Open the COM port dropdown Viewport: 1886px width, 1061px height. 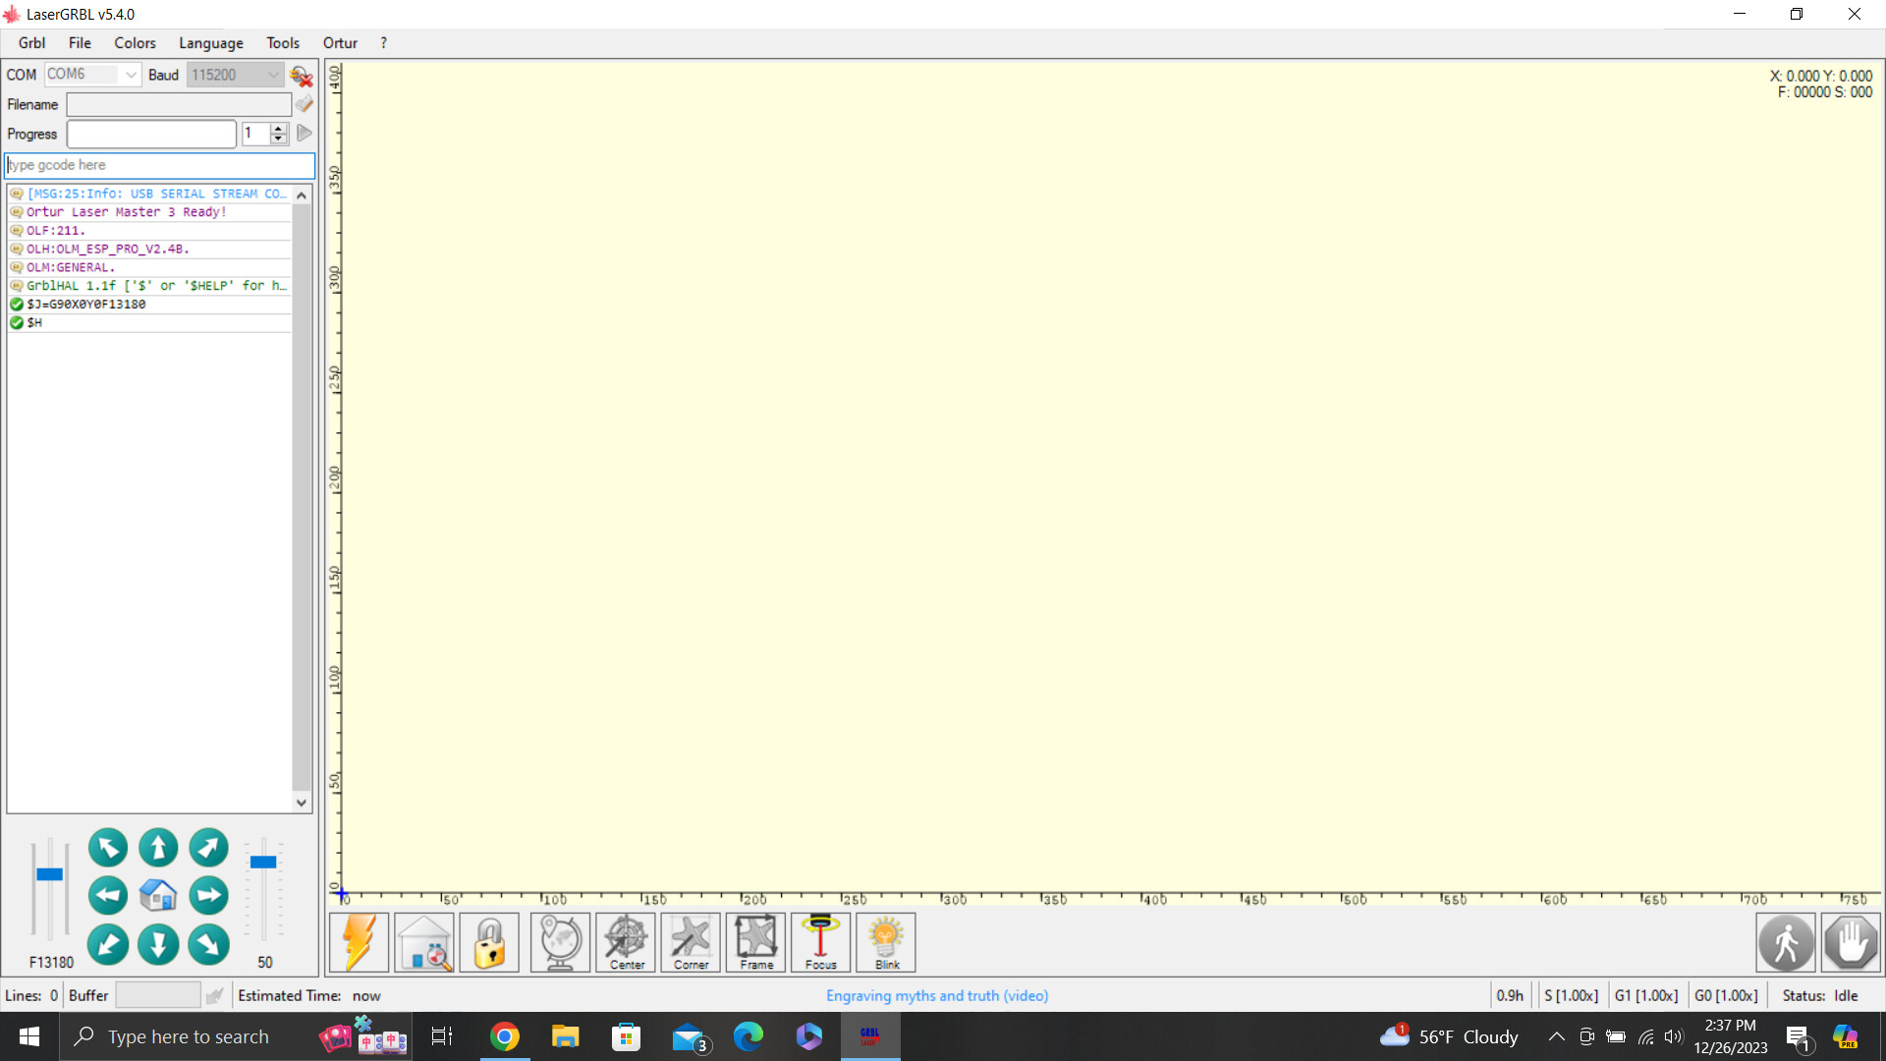point(131,75)
